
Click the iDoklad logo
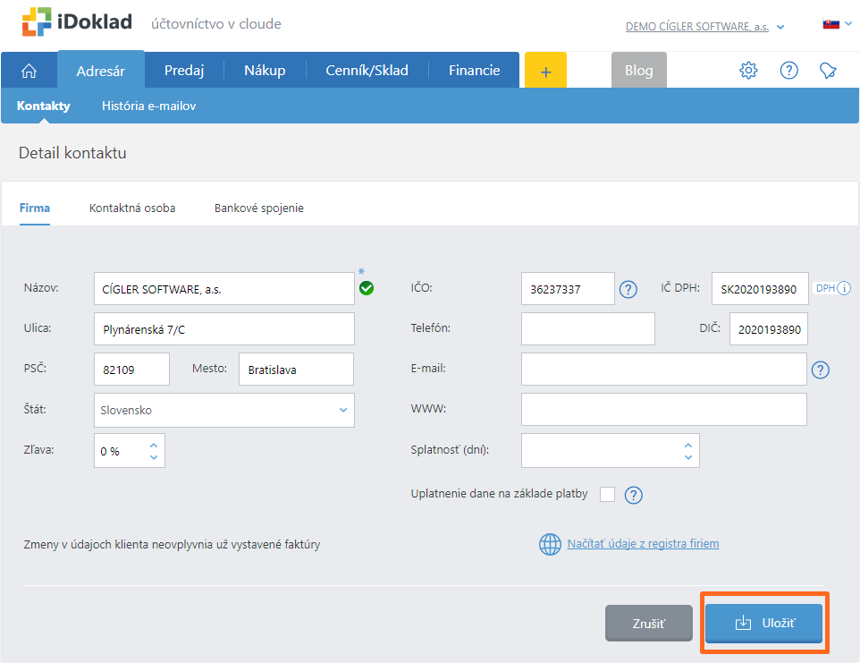click(79, 24)
